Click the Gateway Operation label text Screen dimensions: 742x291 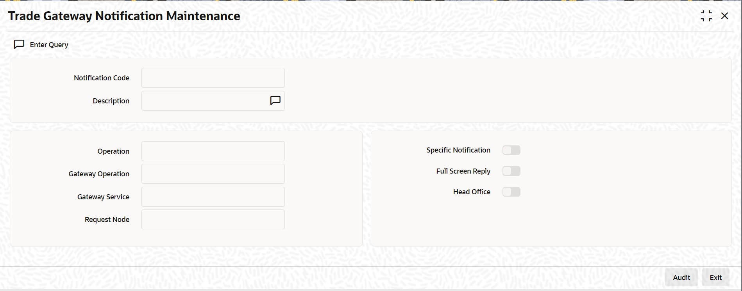99,174
